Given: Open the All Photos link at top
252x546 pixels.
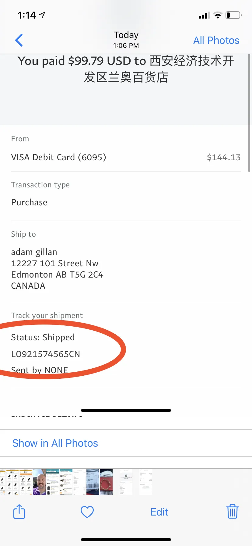Looking at the screenshot, I should (216, 40).
